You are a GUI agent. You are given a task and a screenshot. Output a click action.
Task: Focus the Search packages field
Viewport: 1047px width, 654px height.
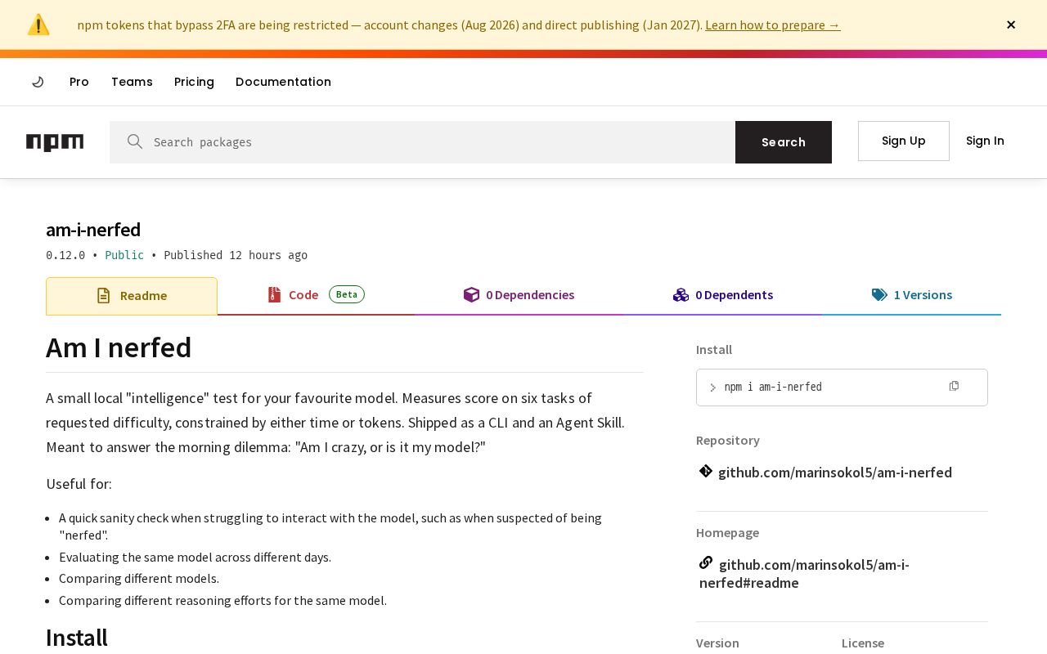tap(422, 142)
